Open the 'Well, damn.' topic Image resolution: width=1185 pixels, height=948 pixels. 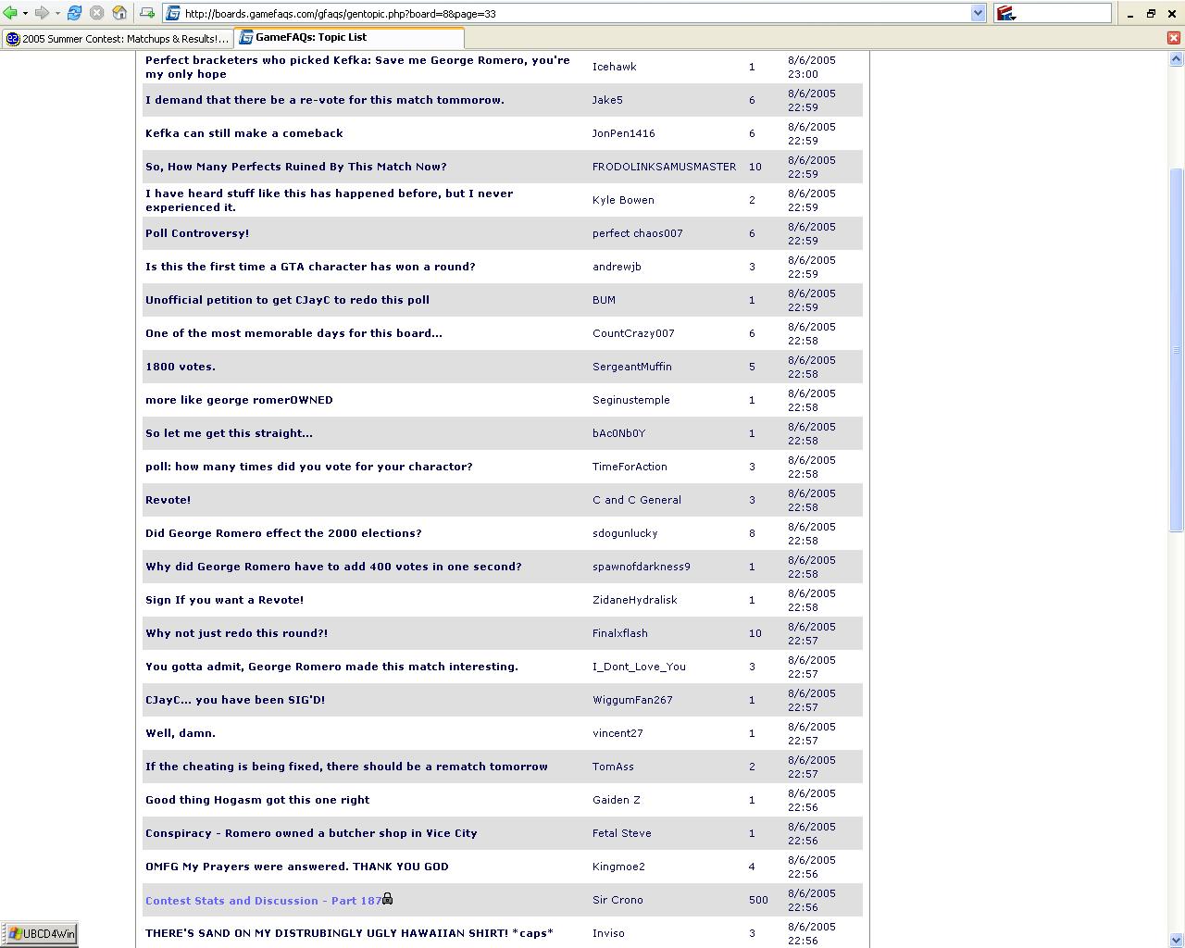pos(181,733)
